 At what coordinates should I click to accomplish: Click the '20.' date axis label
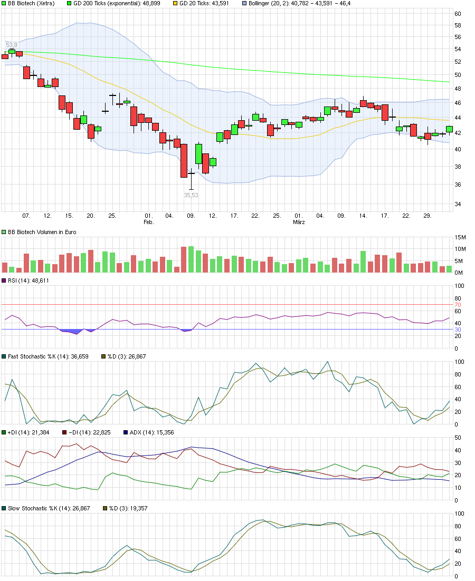click(x=90, y=216)
